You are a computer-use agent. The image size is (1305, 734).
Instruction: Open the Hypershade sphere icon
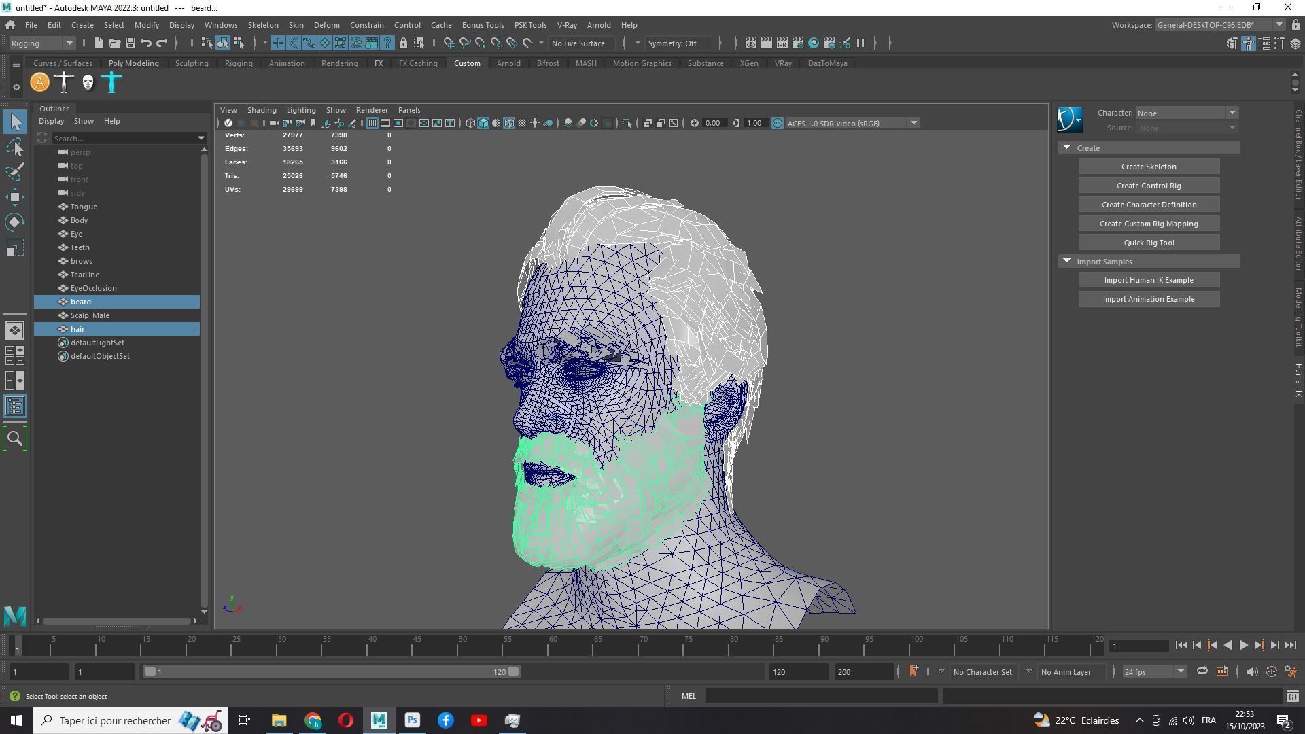pos(813,43)
